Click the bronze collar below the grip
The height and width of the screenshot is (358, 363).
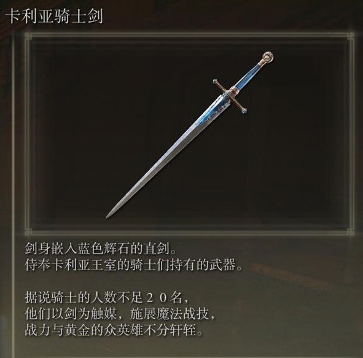[233, 90]
